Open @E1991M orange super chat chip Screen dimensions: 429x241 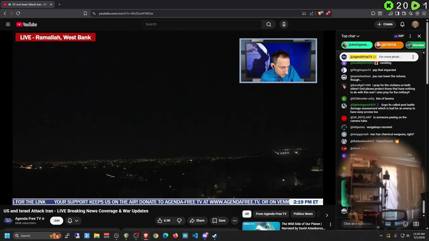[x=389, y=45]
